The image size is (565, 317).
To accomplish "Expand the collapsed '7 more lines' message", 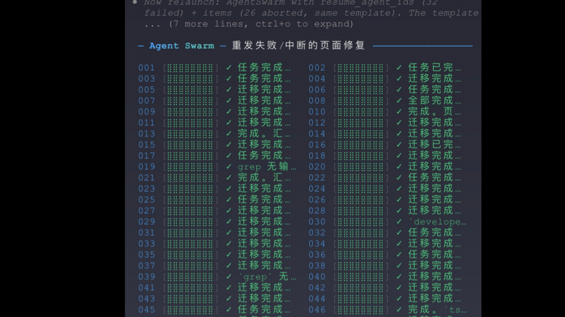I will [249, 24].
